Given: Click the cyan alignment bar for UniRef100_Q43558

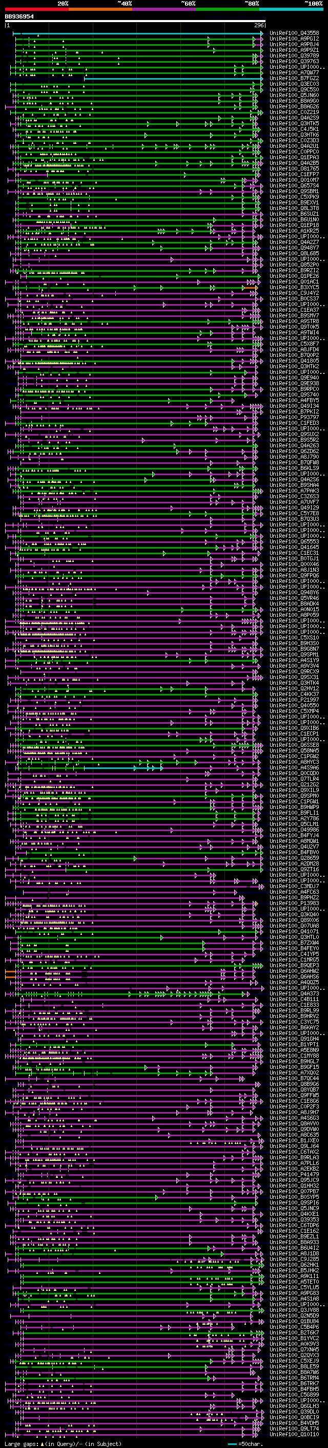Looking at the screenshot, I should (137, 33).
